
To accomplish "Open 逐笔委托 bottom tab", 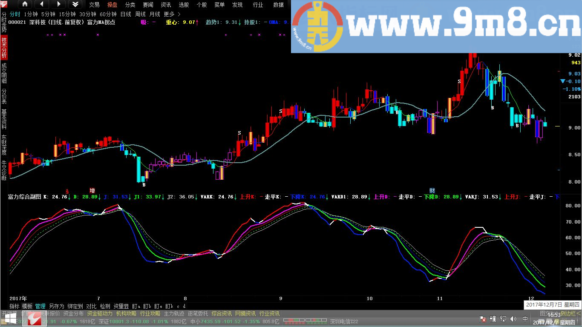I will click(x=198, y=313).
